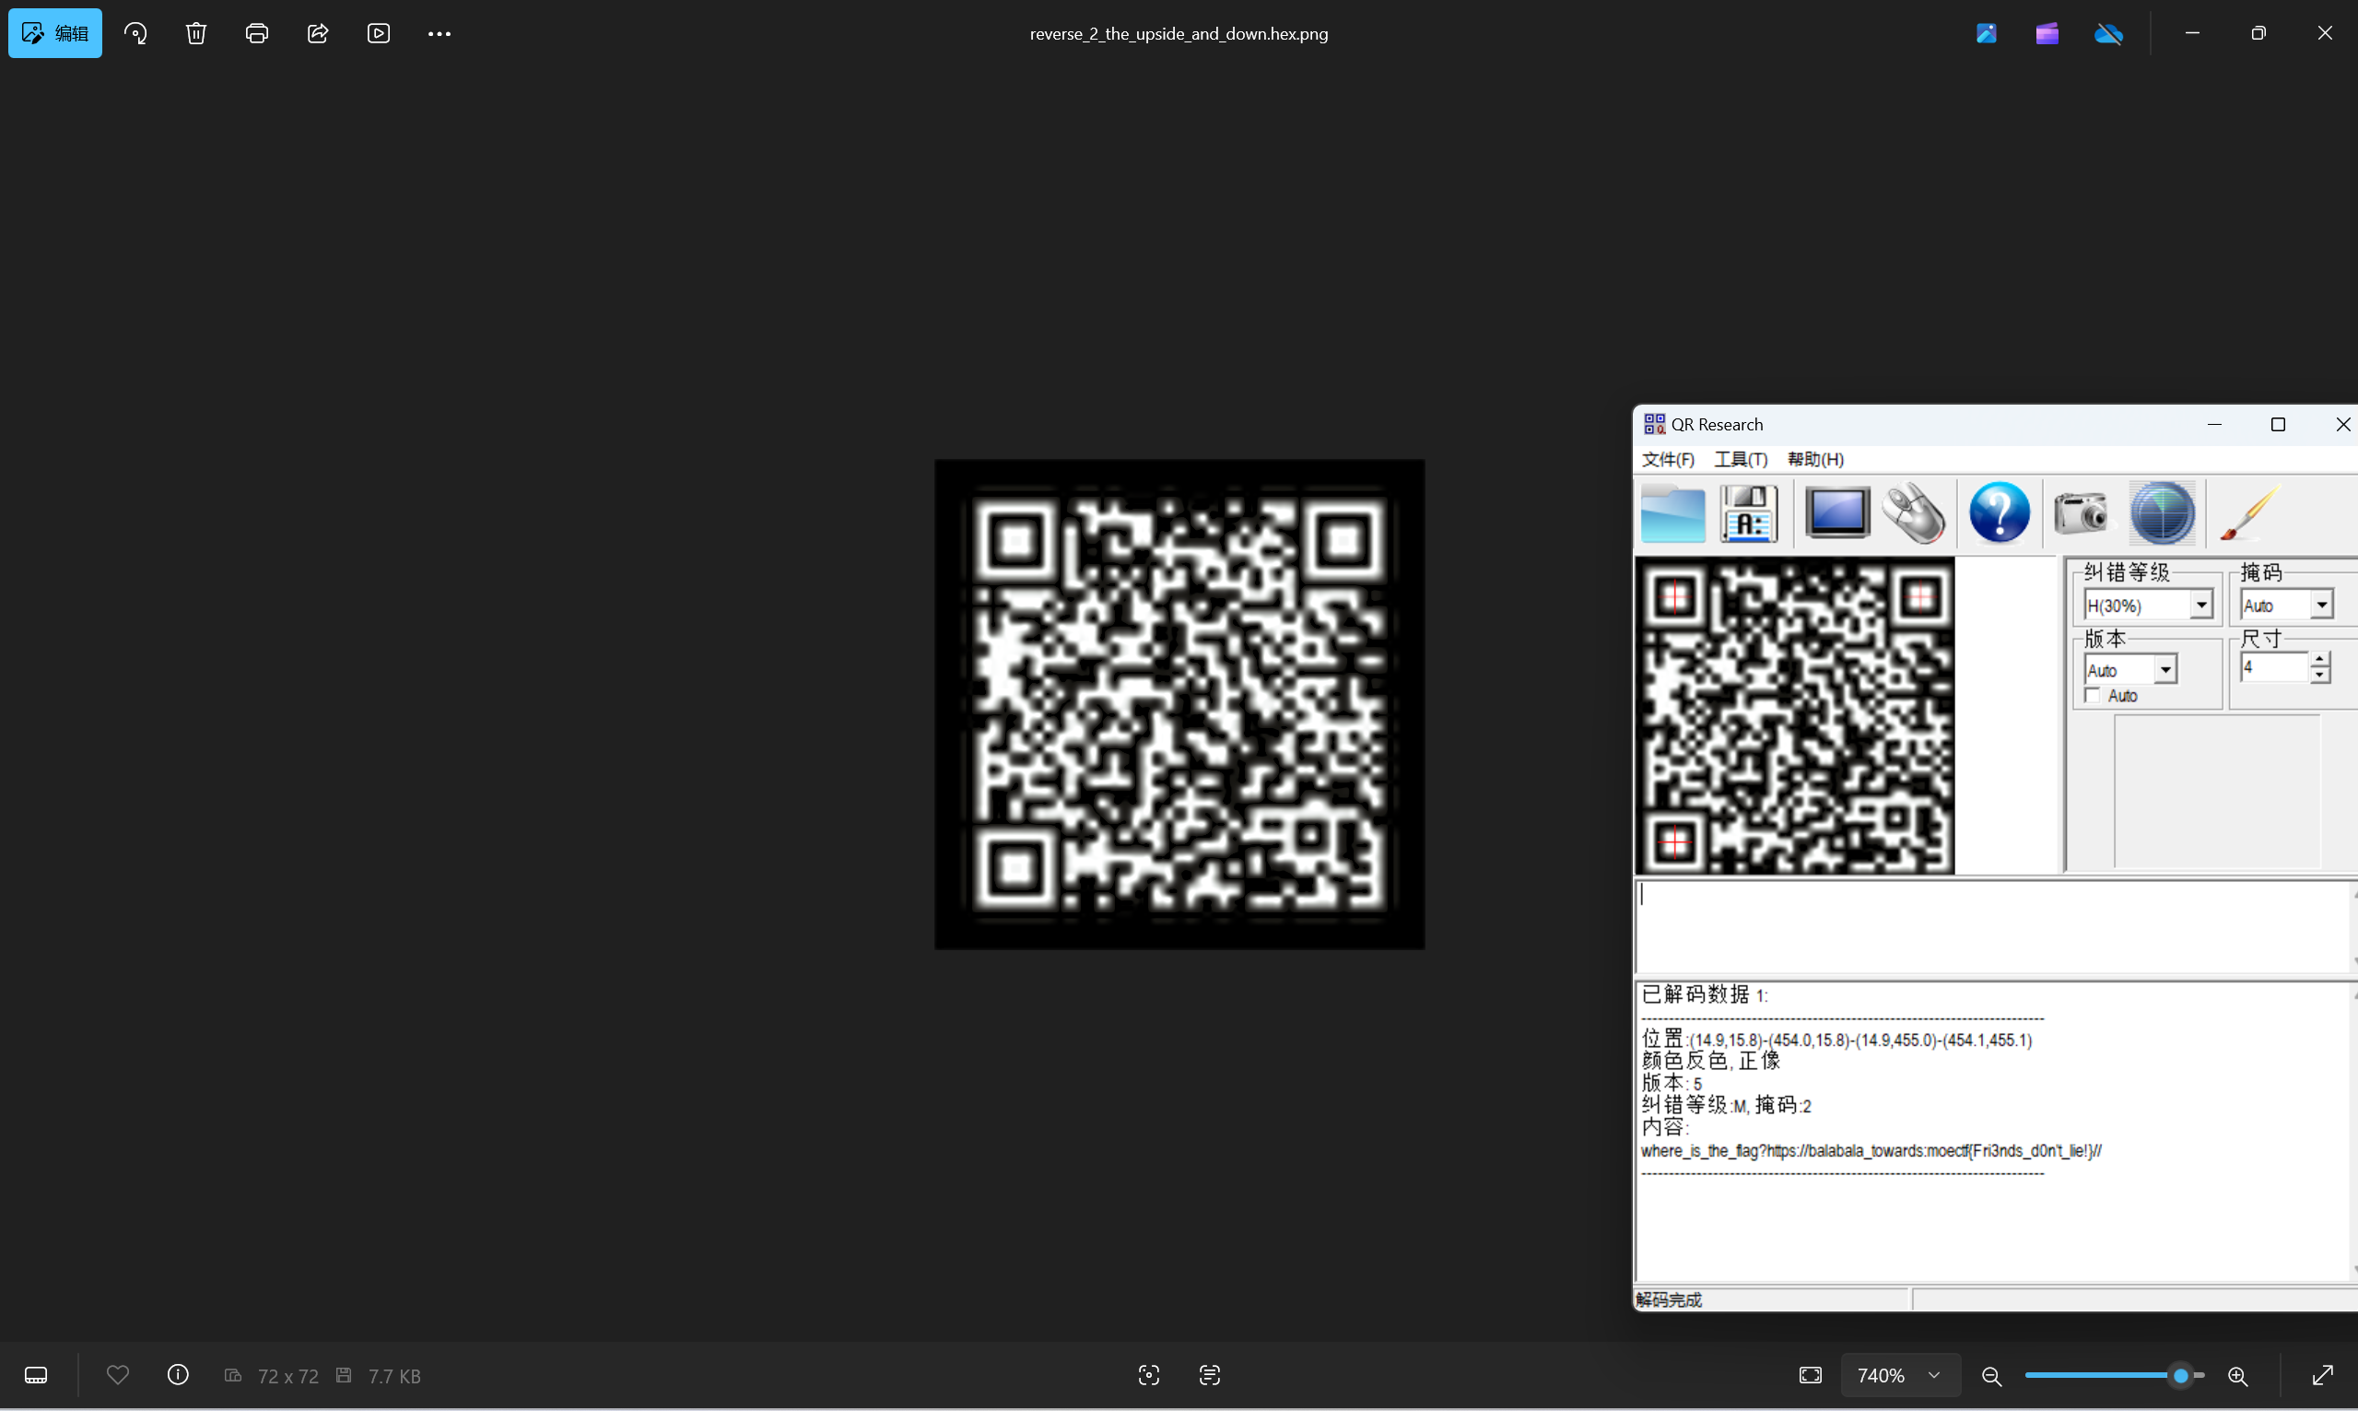Viewport: 2358px width, 1411px height.
Task: Click the decoded flag content text
Action: point(1871,1150)
